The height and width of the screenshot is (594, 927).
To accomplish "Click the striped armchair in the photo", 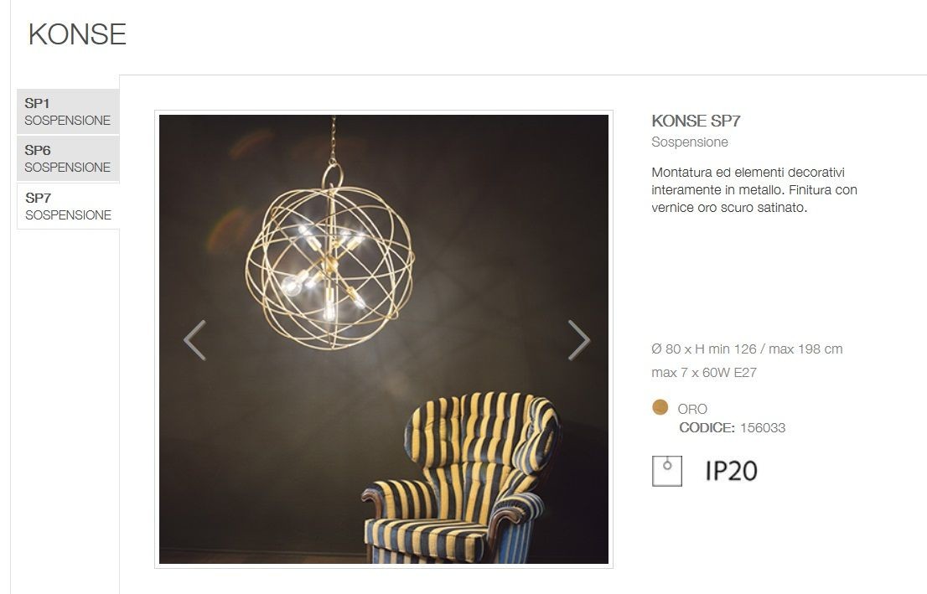I will coord(462,478).
